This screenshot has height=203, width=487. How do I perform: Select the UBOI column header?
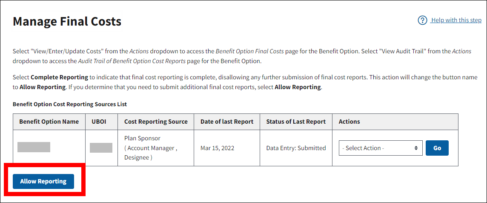(x=99, y=122)
